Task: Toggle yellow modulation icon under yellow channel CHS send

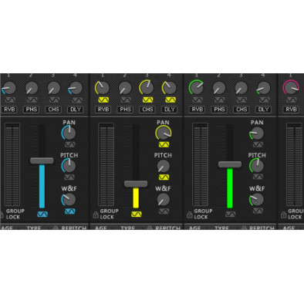Action: coord(148,100)
